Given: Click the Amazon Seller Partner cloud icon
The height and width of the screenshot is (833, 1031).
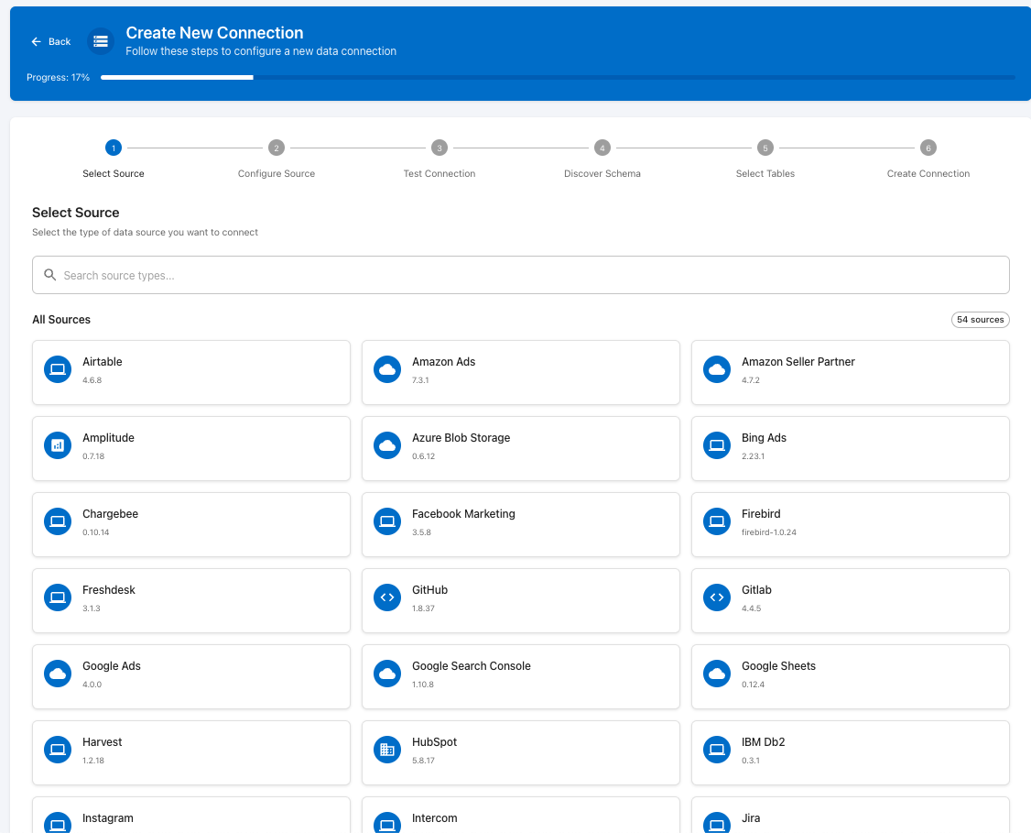Looking at the screenshot, I should [x=717, y=369].
